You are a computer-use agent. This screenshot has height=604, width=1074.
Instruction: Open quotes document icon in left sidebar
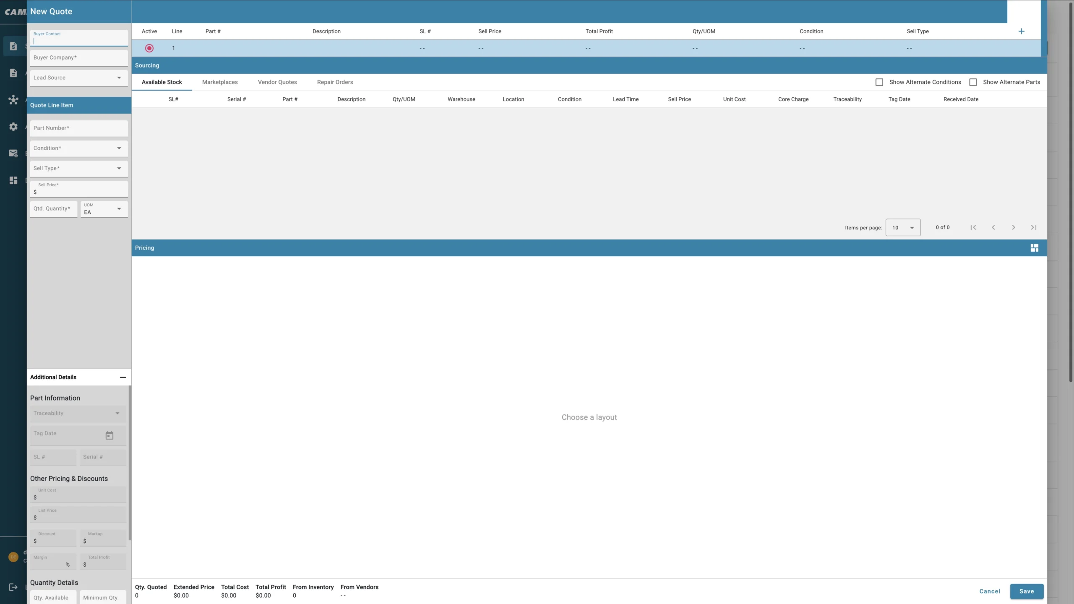click(13, 46)
